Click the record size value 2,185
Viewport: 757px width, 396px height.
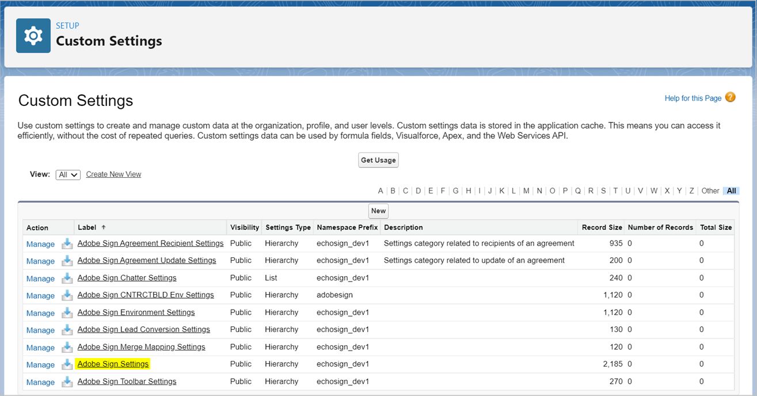pos(613,364)
